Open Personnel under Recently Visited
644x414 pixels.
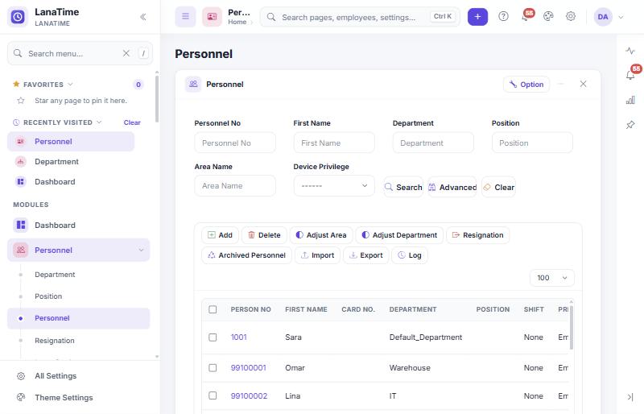pos(71,142)
